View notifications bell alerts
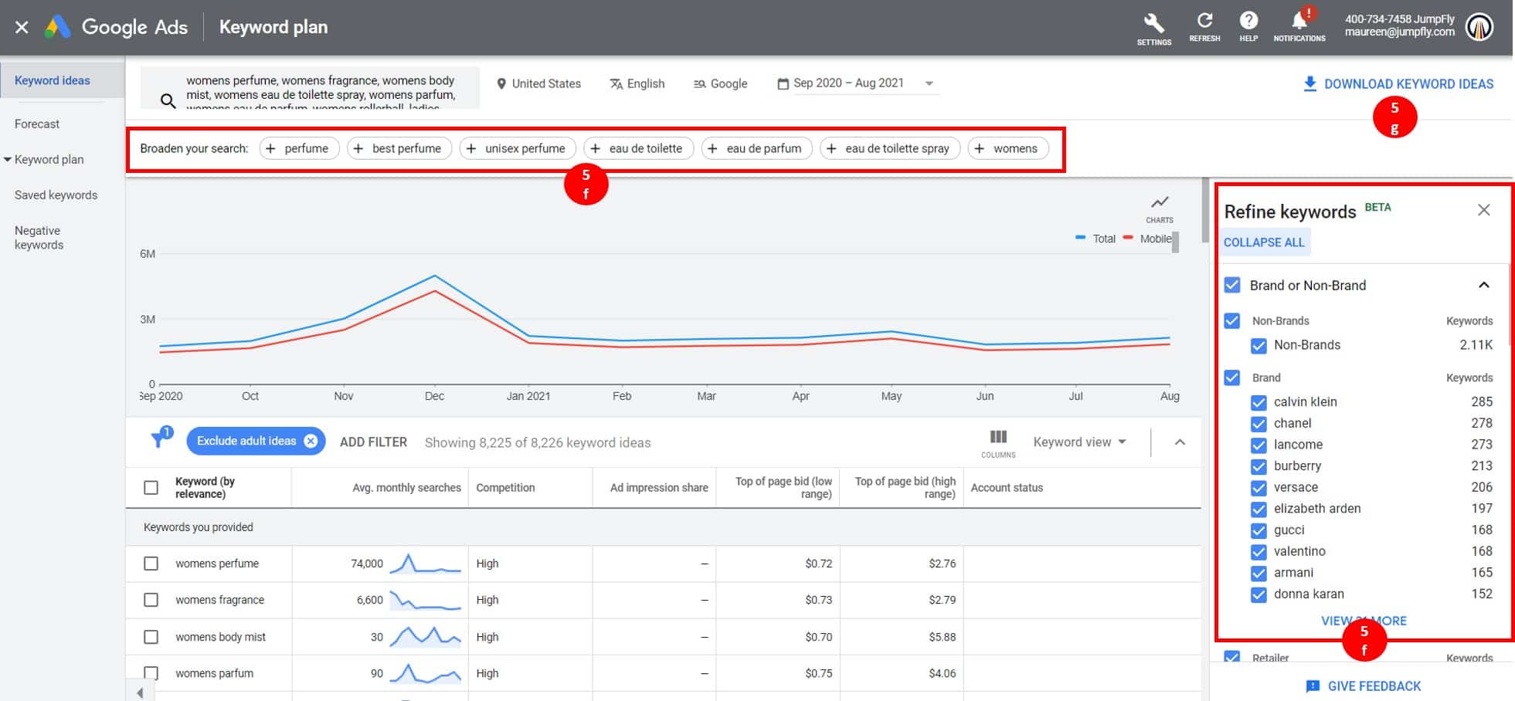The width and height of the screenshot is (1515, 701). click(x=1299, y=25)
